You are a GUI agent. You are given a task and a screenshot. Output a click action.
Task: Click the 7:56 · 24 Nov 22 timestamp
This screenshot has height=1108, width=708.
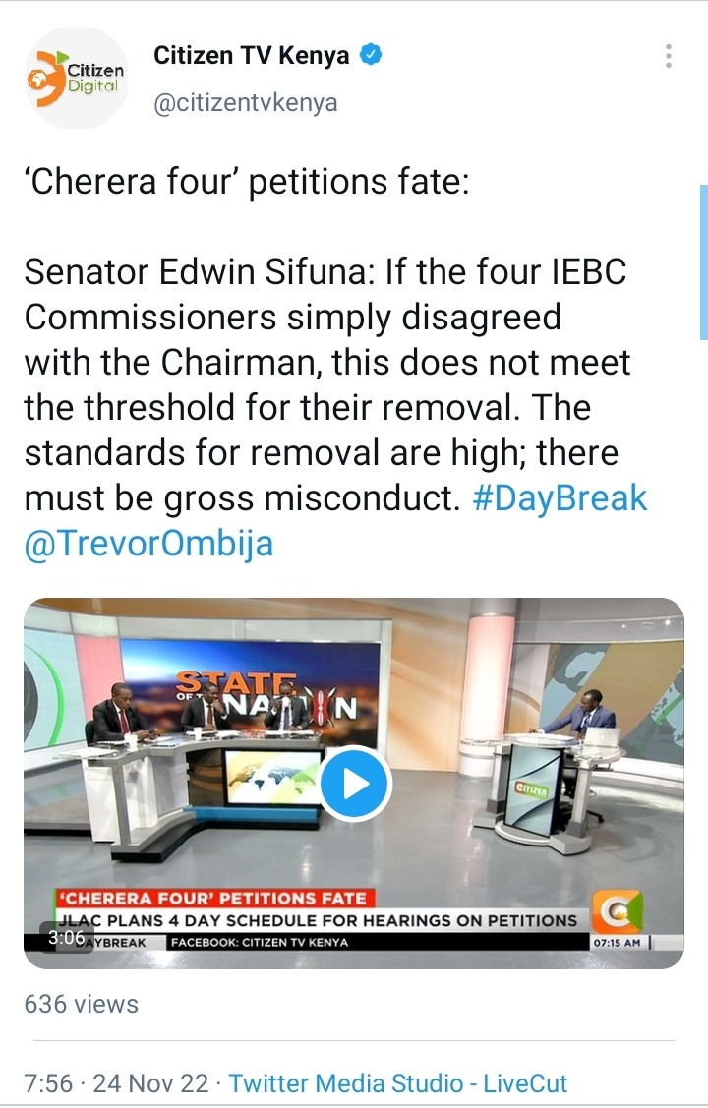(x=117, y=1082)
